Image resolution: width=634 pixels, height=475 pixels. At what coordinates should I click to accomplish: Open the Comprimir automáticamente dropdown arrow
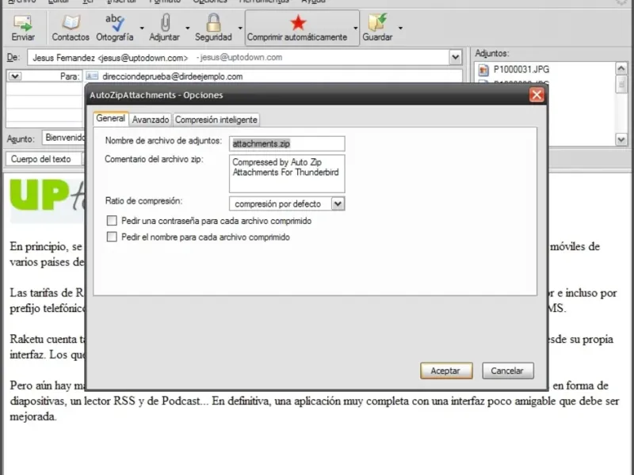[355, 28]
